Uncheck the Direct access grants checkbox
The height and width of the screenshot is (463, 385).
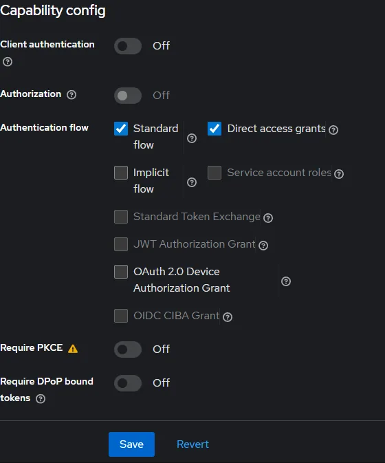coord(214,129)
